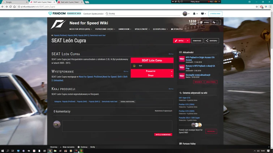The width and height of the screenshot is (273, 153).
Task: Click the colorful heart extension icon
Action: (x=266, y=7)
